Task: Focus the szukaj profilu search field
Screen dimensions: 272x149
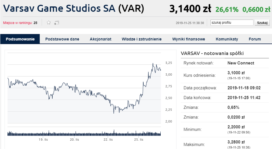Action: coord(232,22)
